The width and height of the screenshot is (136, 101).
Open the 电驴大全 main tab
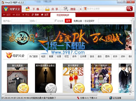[x=11, y=9]
